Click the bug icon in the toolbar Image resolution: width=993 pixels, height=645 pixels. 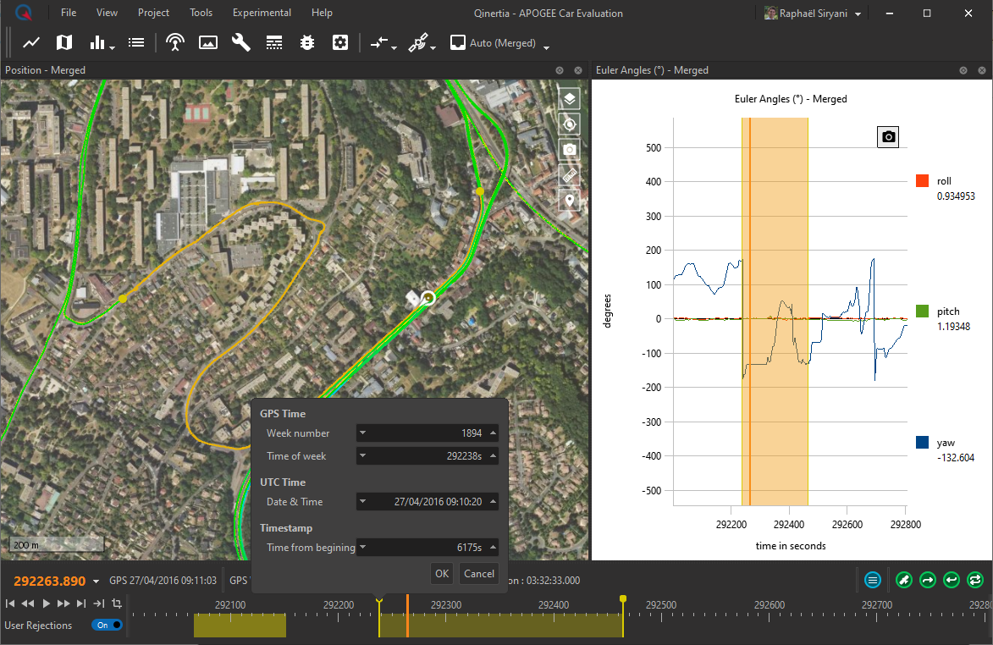(x=307, y=42)
